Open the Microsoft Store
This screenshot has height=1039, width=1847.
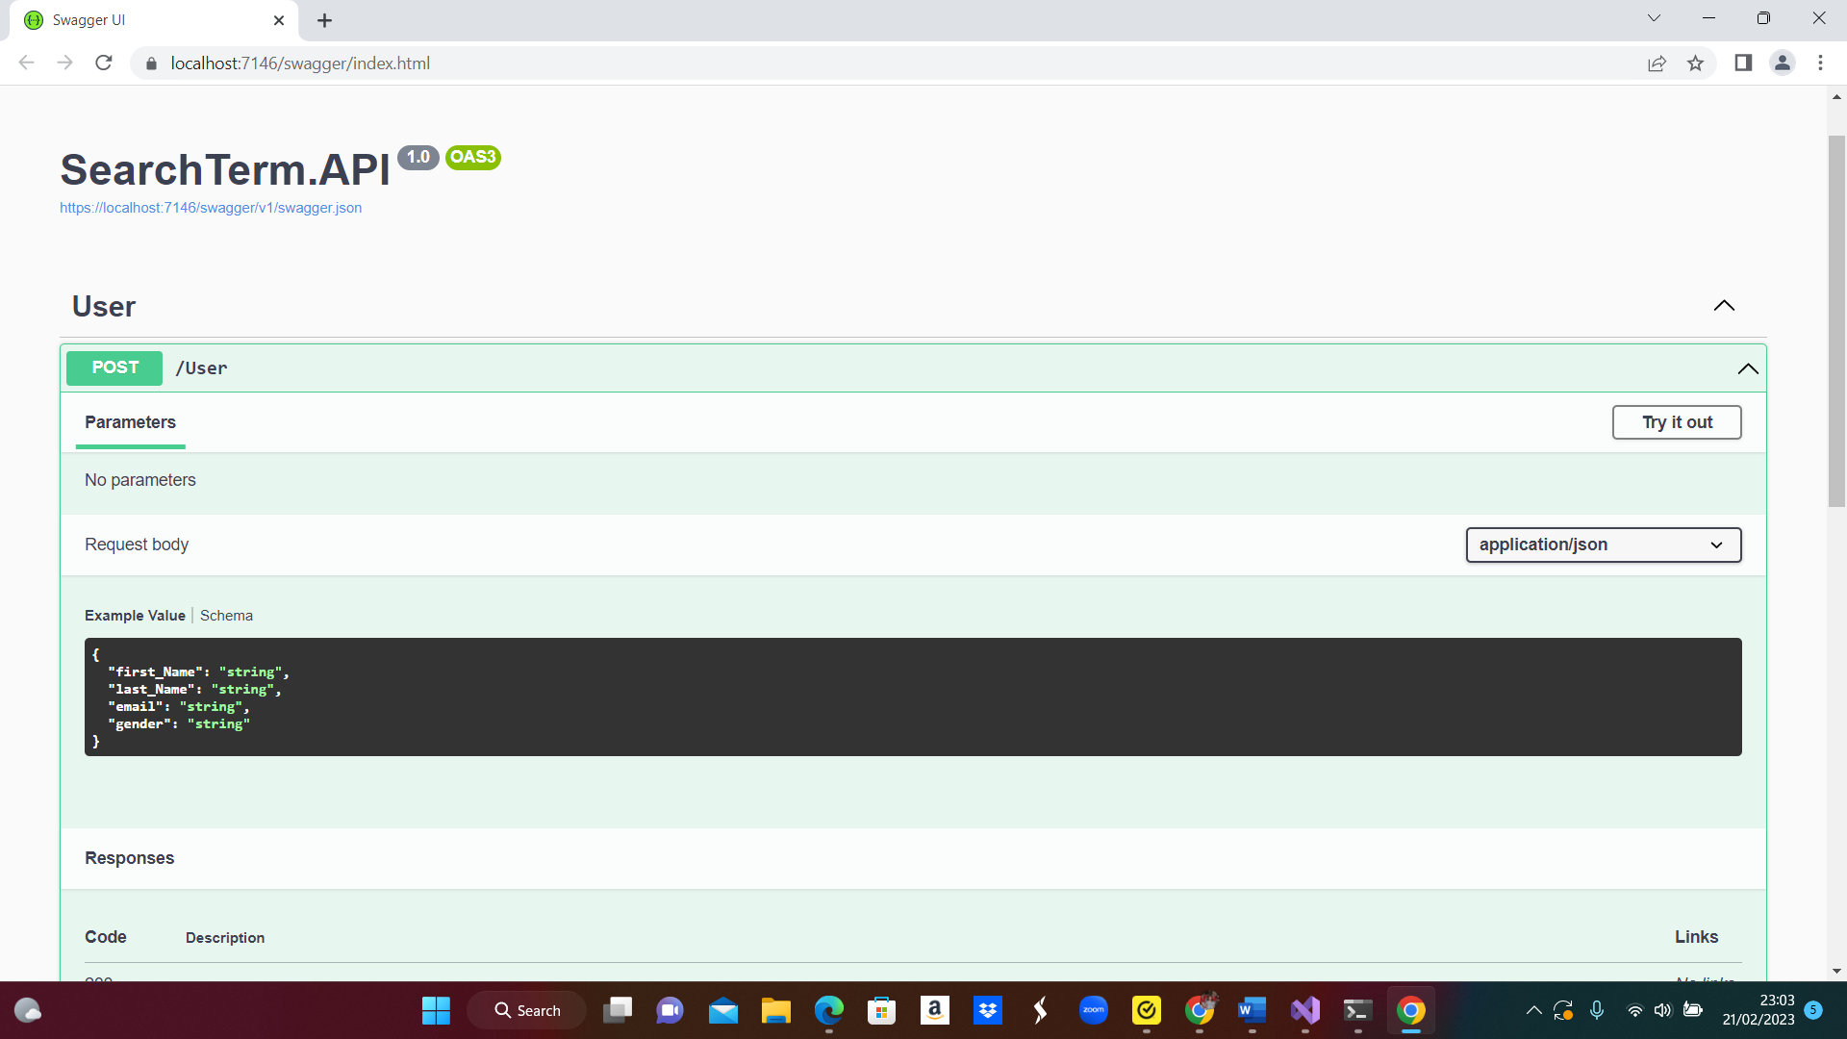[x=881, y=1010]
